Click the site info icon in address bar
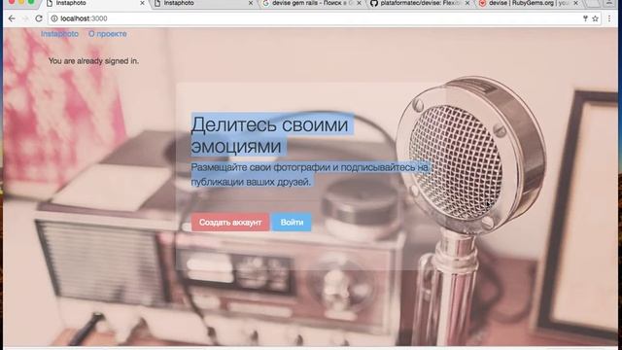622x350 pixels. point(54,18)
